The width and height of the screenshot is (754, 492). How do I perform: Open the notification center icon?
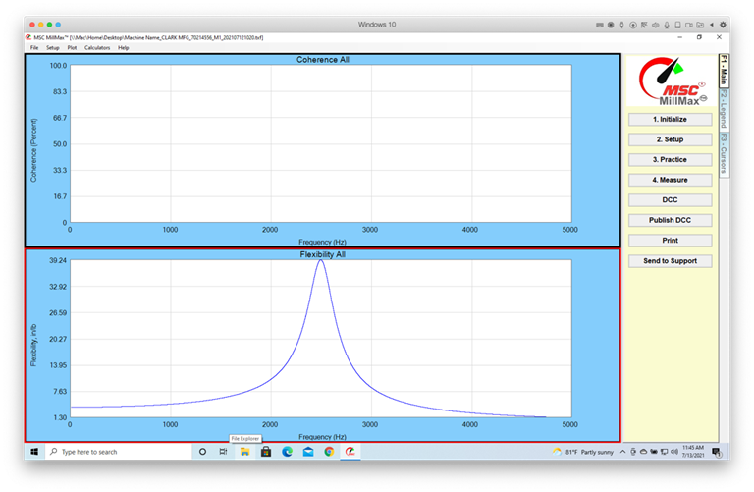coord(716,452)
